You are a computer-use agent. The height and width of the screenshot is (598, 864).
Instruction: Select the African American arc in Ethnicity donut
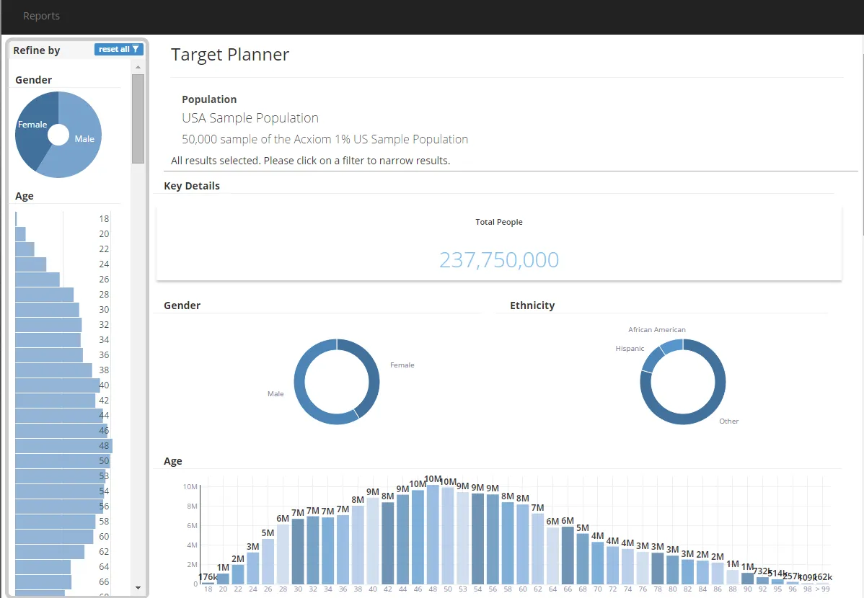point(671,347)
